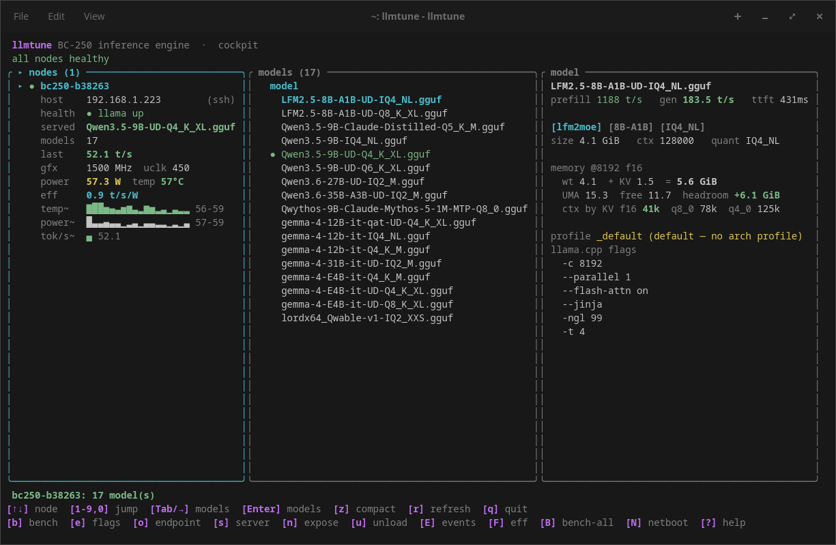This screenshot has width=836, height=545.
Task: Select Qwen3.6-27B-UD-IQ2_M.gguf model
Action: pyautogui.click(x=353, y=181)
